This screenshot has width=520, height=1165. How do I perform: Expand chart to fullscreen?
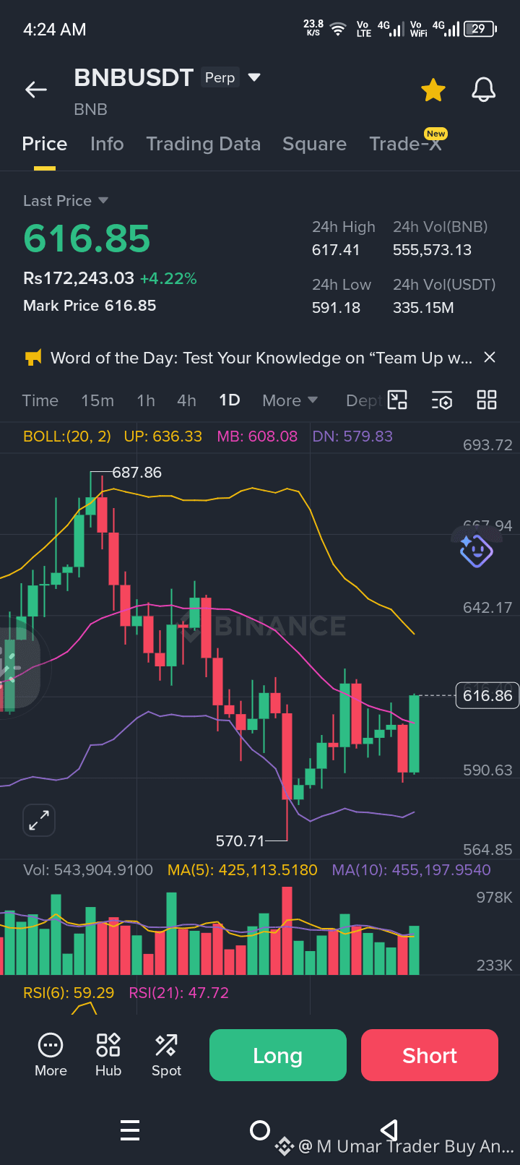[x=39, y=820]
